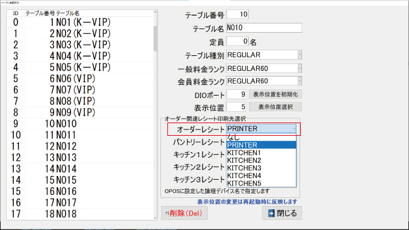
Task: Expand the 会員料金ランク dropdown arrow
Action: coord(300,81)
